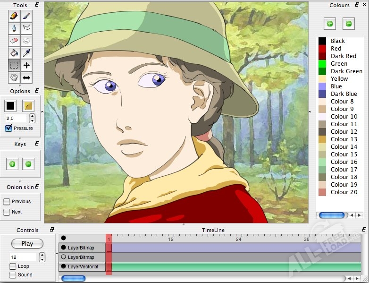Disable the Pressure checkbox

(8, 128)
